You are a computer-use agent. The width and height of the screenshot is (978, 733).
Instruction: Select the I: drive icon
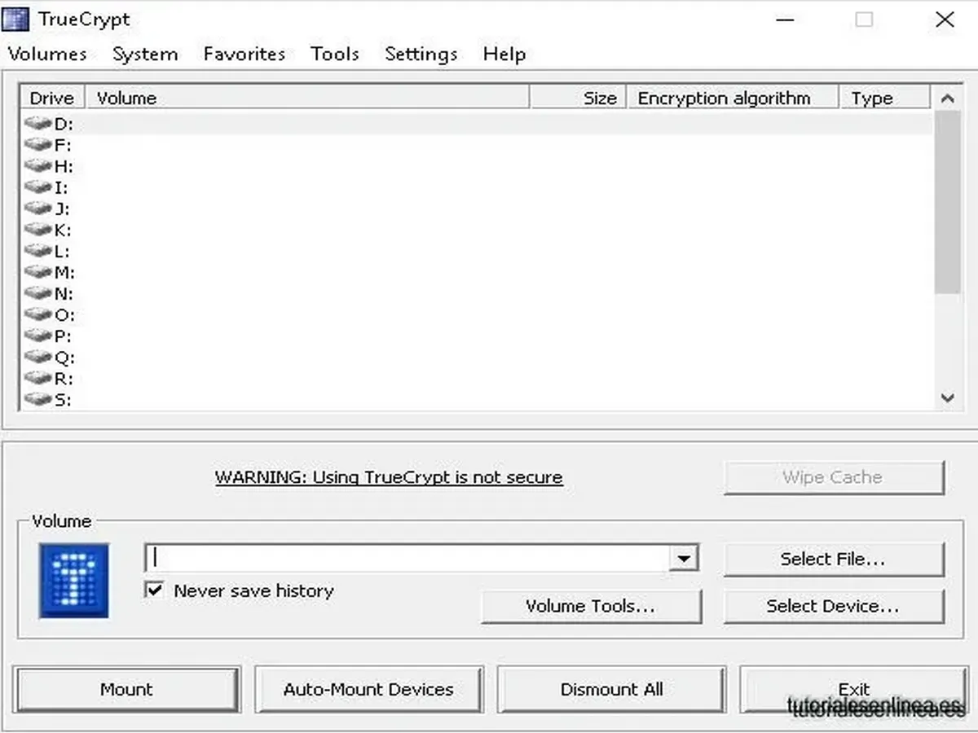pos(38,187)
